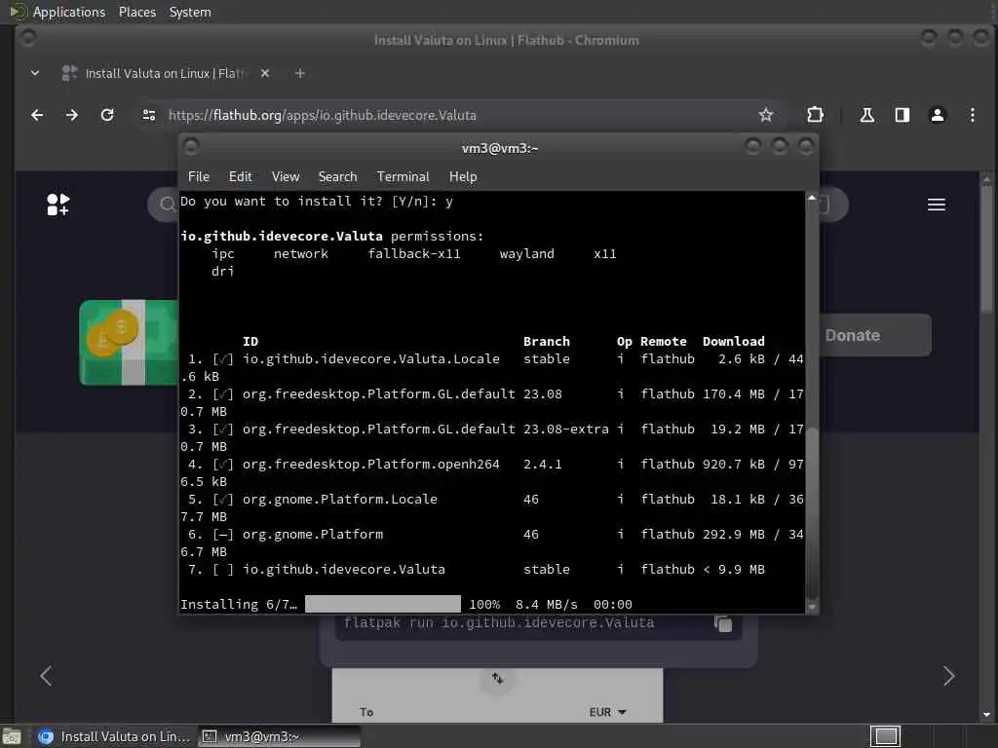Open the Terminal menu in terminal
The width and height of the screenshot is (998, 748).
coord(403,177)
